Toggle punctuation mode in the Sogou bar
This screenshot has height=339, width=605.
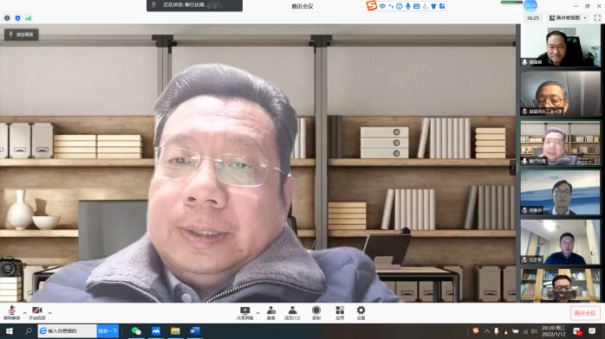(x=391, y=6)
